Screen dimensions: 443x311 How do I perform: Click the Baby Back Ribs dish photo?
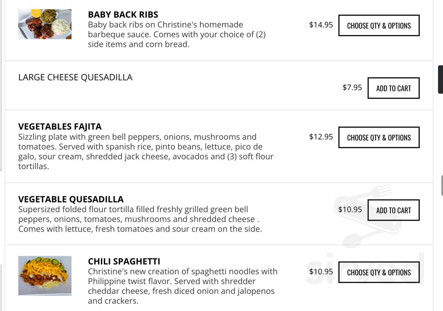coord(45,24)
